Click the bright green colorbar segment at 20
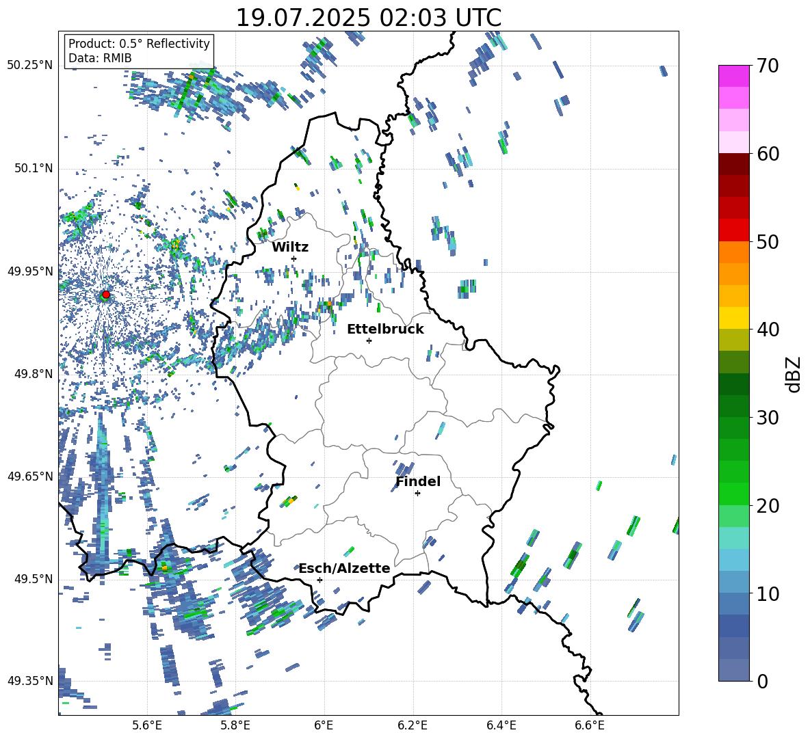Viewport: 810px width, 739px height. click(733, 494)
